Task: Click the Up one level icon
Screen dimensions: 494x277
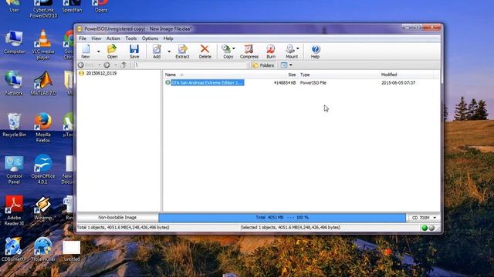Action: pos(123,65)
